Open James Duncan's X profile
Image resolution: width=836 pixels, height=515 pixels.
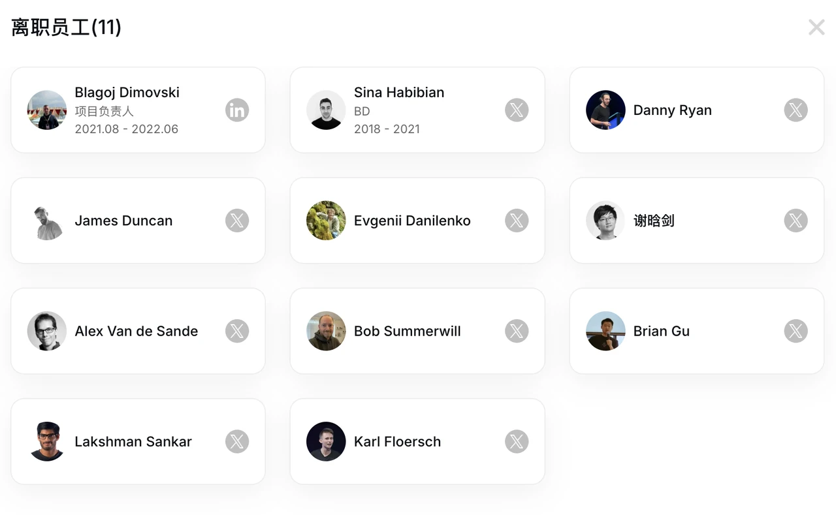click(x=237, y=220)
